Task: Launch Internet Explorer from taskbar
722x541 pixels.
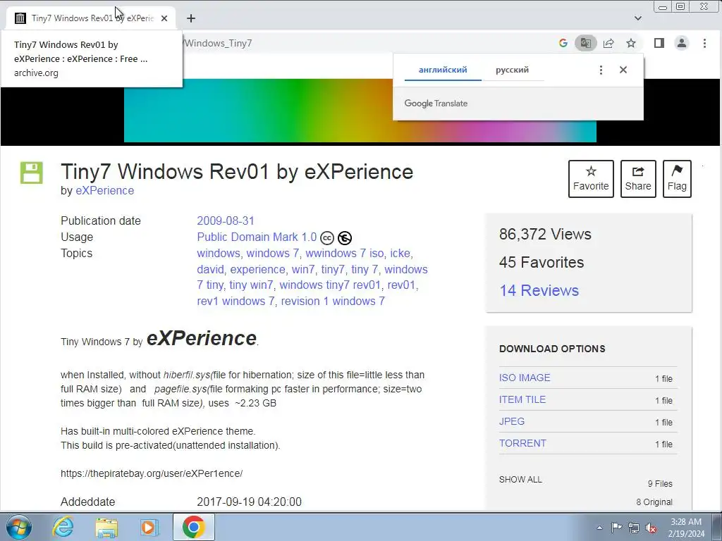Action: click(63, 527)
